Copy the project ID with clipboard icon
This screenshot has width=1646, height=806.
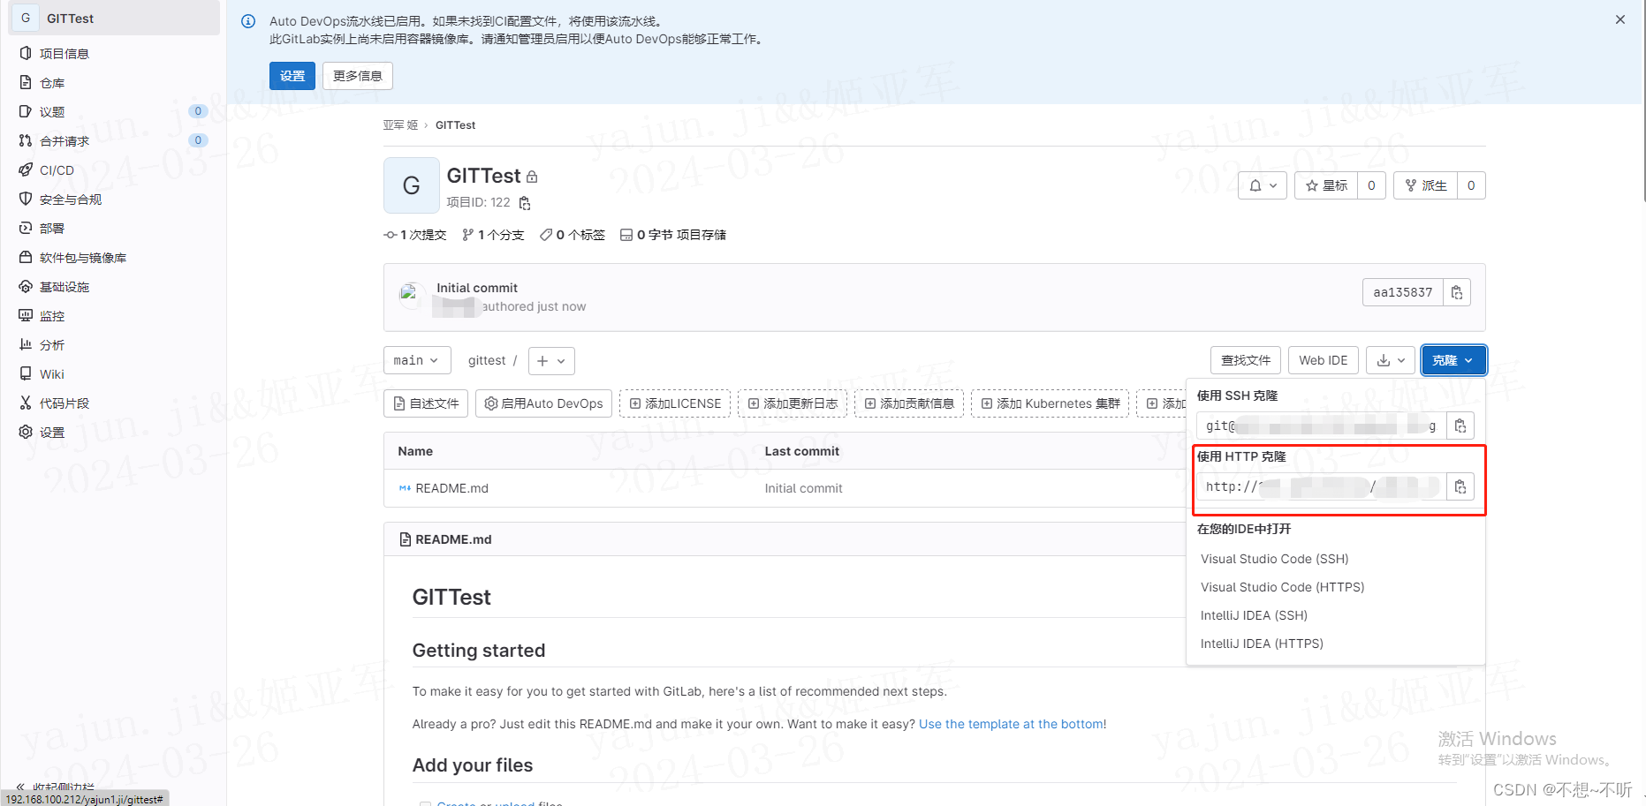pyautogui.click(x=525, y=203)
